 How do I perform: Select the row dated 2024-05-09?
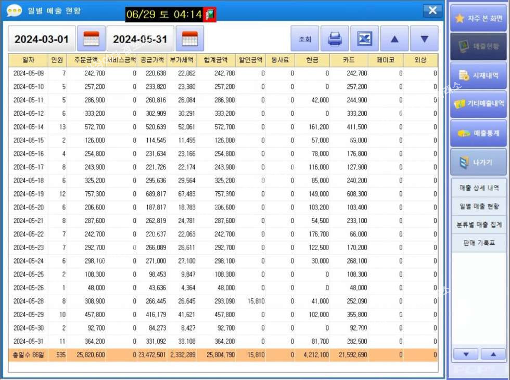click(x=223, y=73)
